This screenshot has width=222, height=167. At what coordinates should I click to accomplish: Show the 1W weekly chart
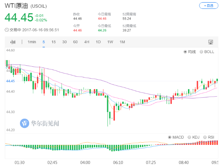pos(110,42)
